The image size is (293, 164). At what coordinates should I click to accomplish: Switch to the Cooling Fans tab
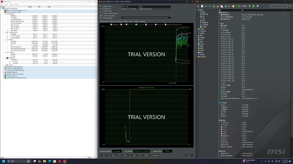click(x=112, y=22)
